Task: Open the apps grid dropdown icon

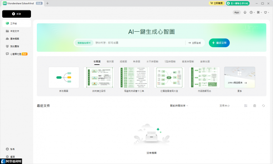Action: (x=259, y=13)
